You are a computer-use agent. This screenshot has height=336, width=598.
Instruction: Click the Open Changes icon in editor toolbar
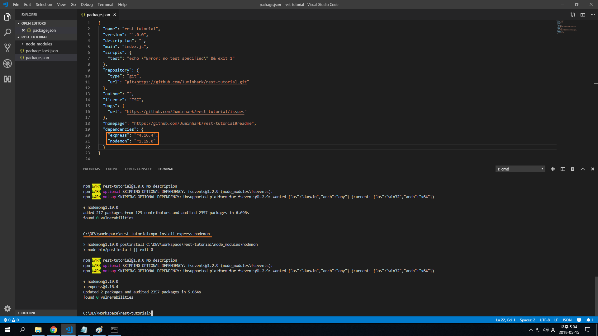(572, 15)
